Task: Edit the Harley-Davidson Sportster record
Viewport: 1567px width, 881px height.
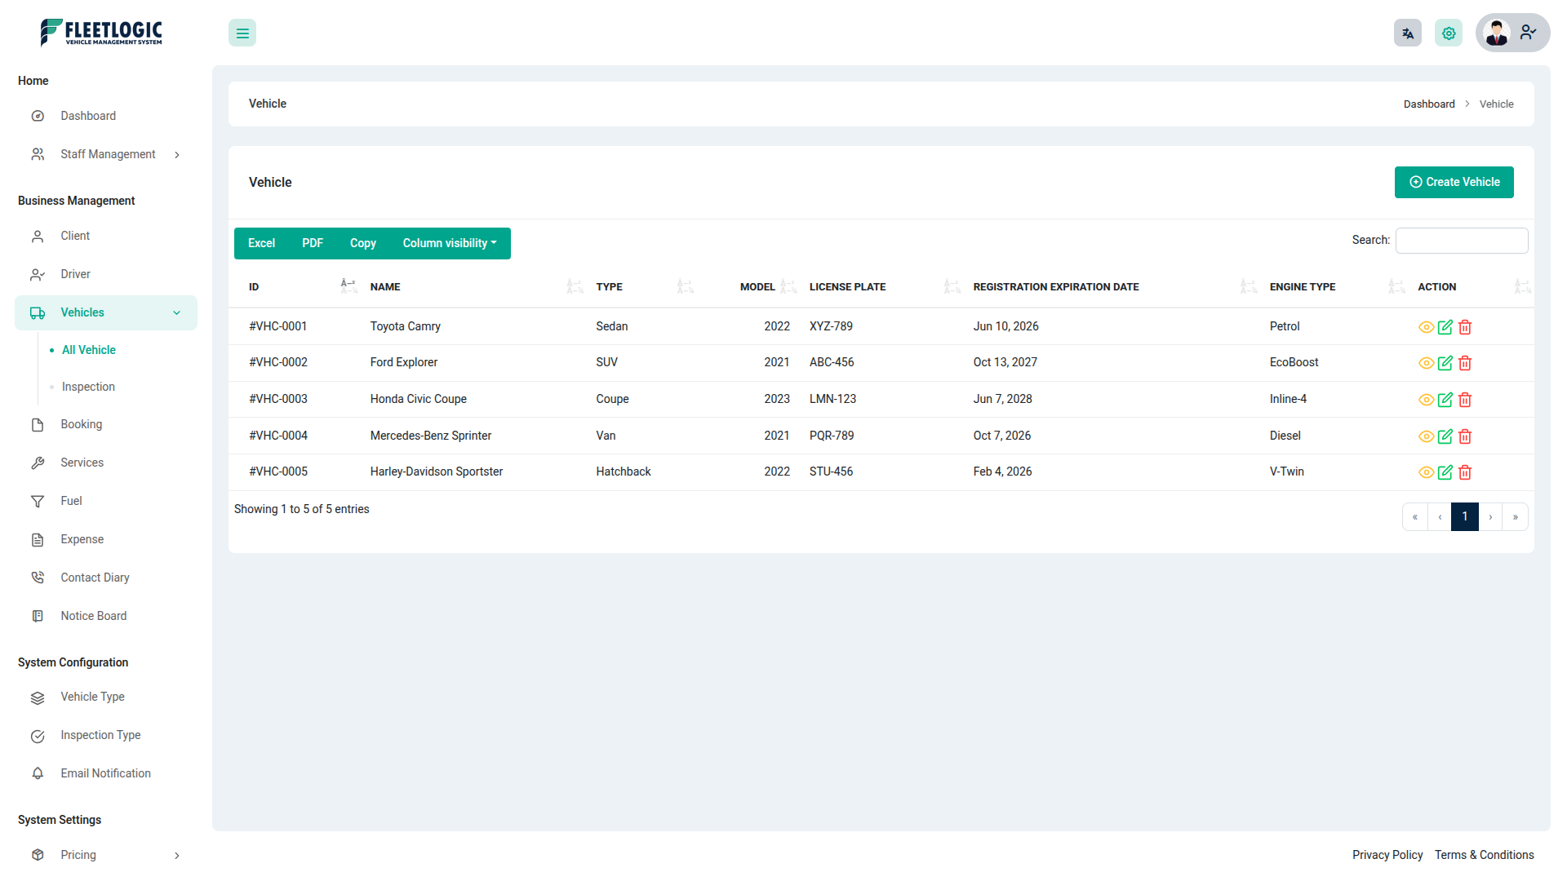Action: pos(1445,472)
